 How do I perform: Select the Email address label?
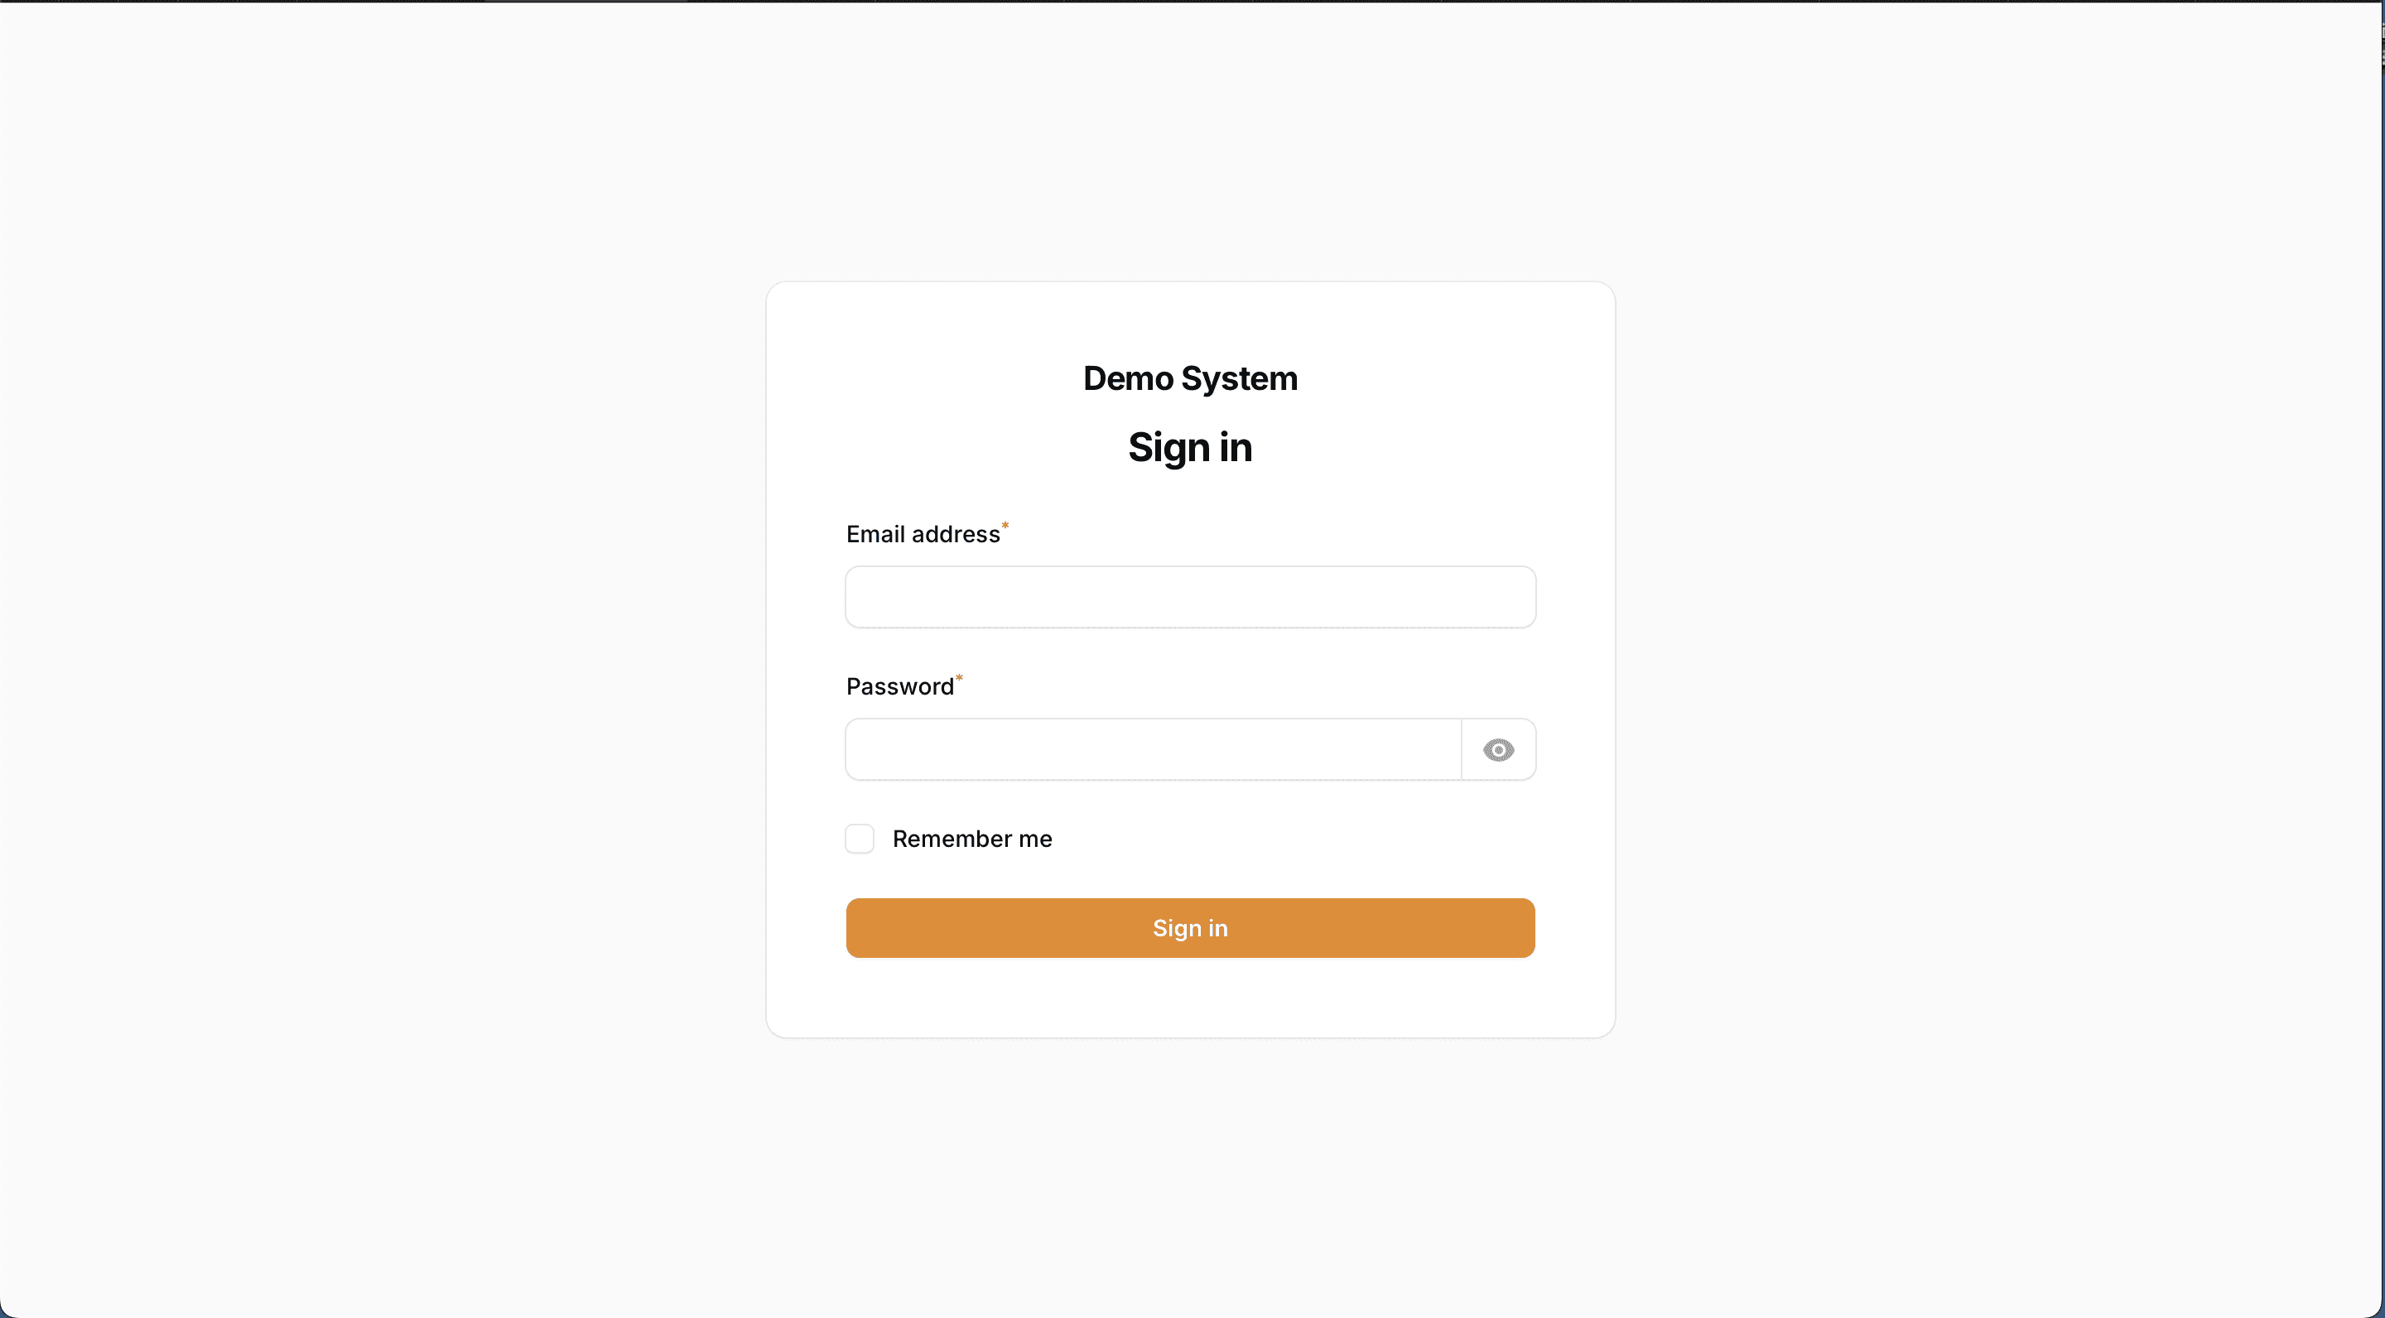pos(923,533)
